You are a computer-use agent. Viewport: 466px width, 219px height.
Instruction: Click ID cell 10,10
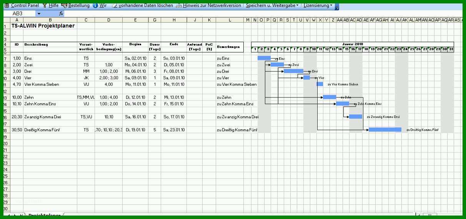pos(17,104)
